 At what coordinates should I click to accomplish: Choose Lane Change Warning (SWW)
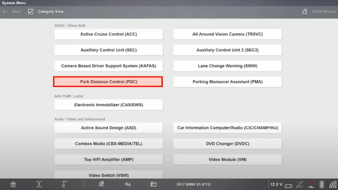(228, 66)
